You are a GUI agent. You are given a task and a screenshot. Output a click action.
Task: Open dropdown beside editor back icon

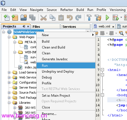pyautogui.click(x=107, y=33)
